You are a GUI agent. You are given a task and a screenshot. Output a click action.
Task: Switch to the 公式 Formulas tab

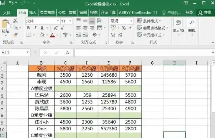[x=62, y=13]
